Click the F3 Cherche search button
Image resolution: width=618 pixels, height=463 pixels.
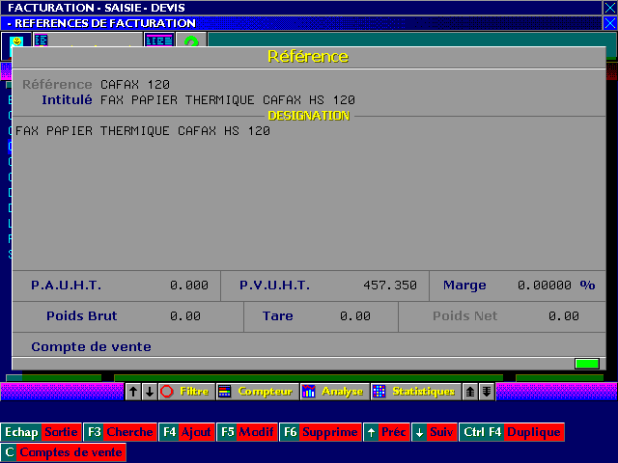120,432
